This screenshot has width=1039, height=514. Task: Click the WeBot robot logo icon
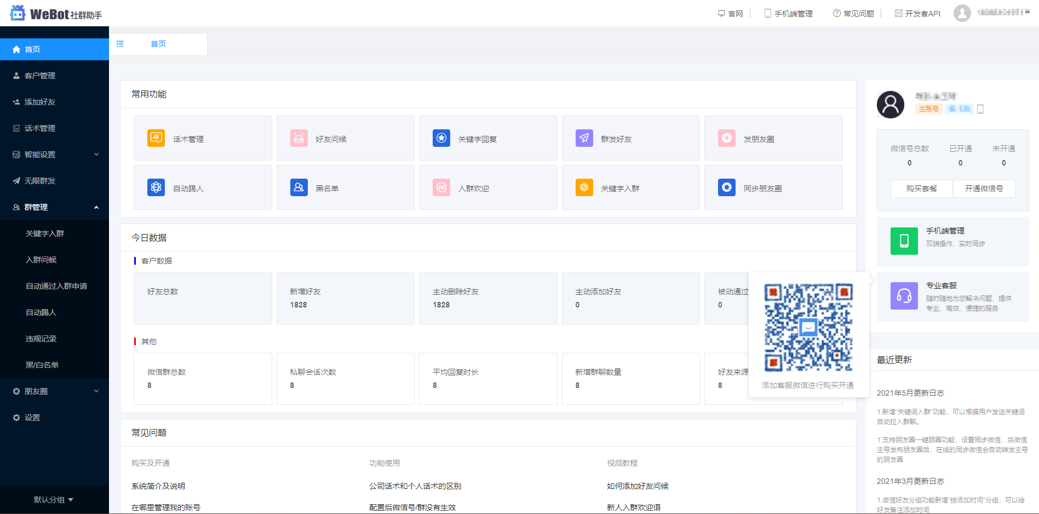pos(18,13)
